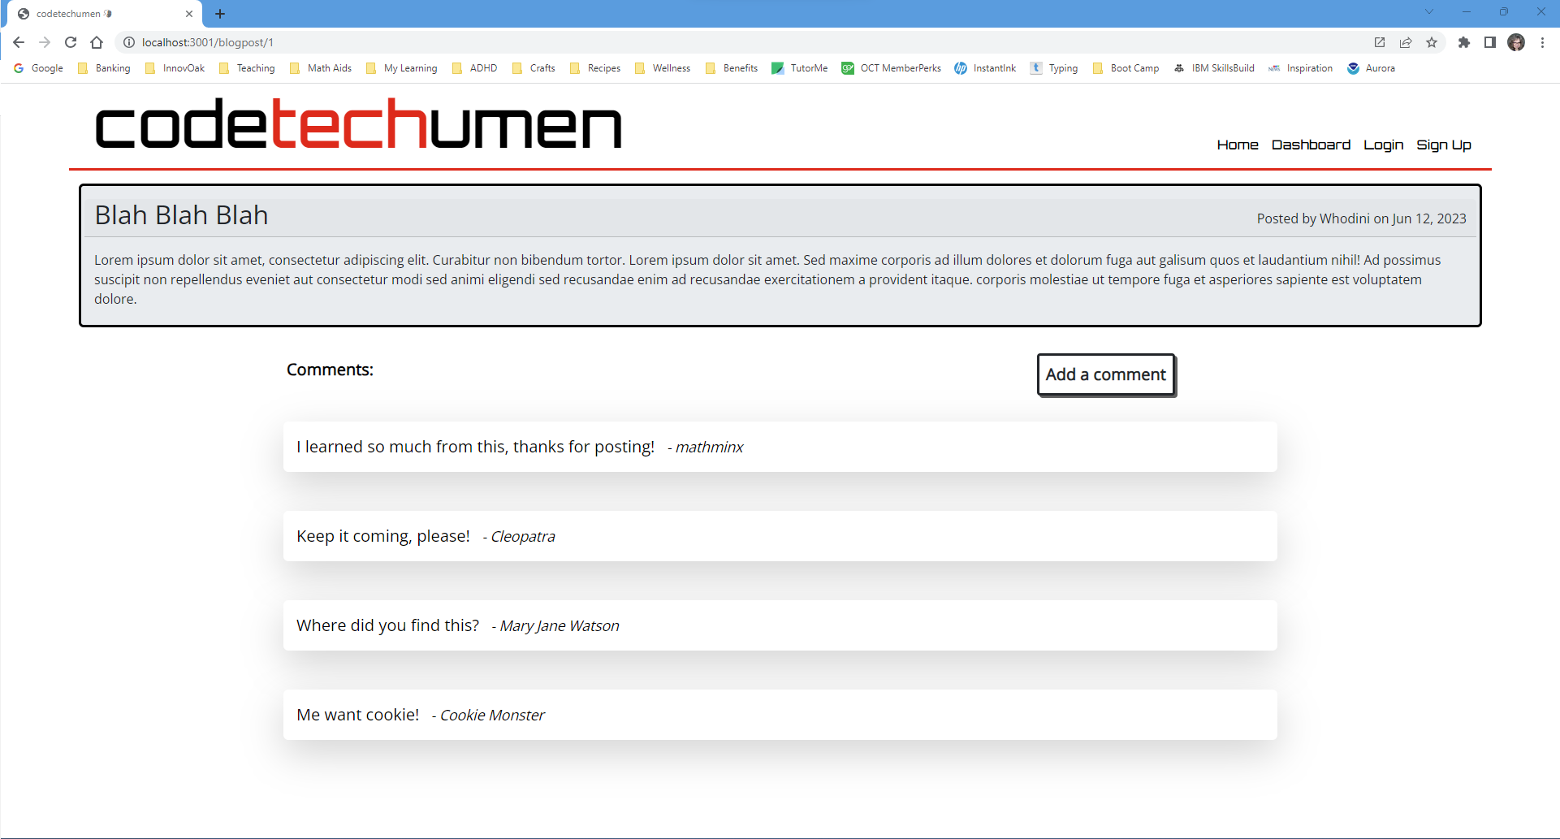Click the browser home icon

tap(97, 42)
